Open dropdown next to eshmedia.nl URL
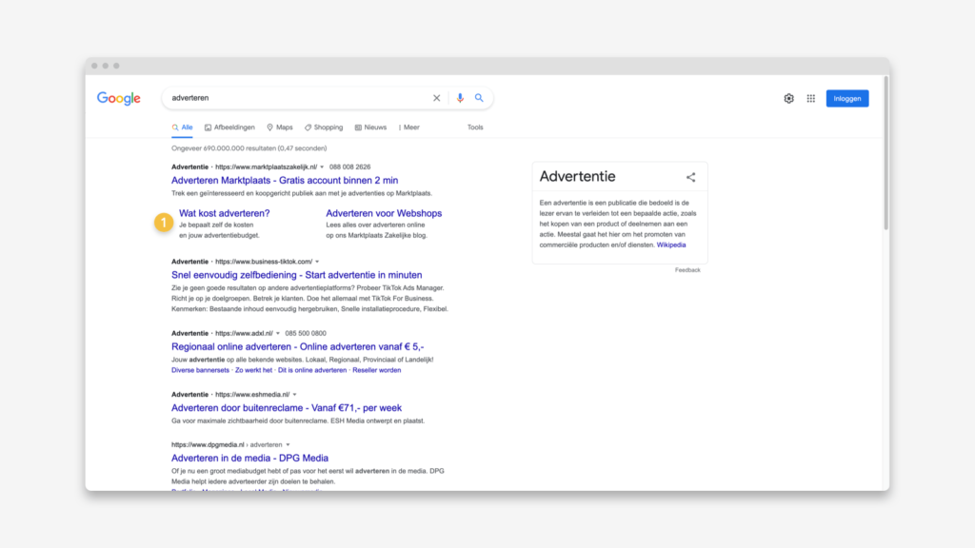Image resolution: width=975 pixels, height=548 pixels. point(295,395)
